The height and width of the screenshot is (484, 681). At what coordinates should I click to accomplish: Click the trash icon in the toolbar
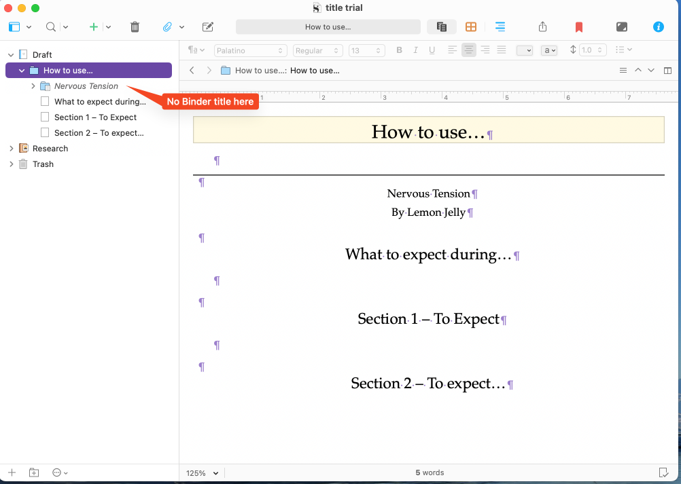[x=135, y=27]
